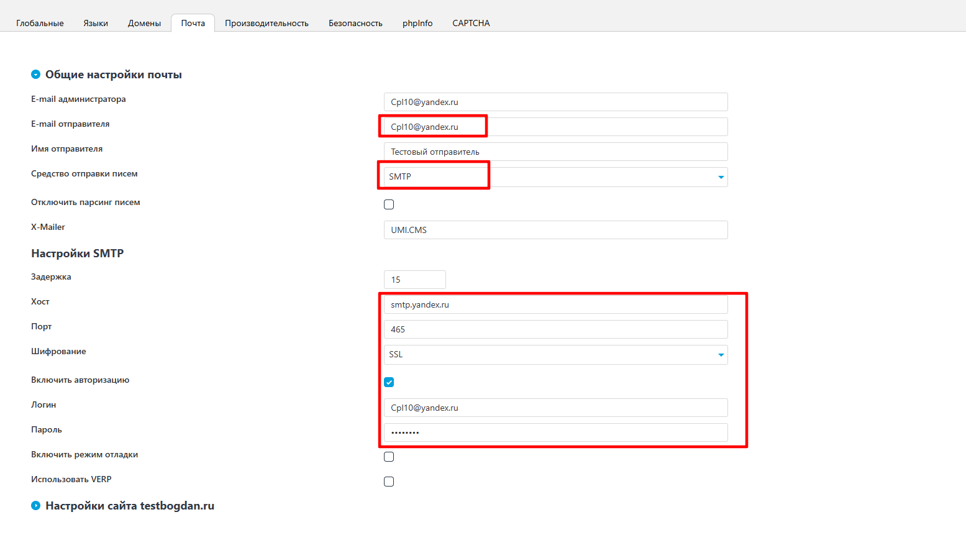
Task: Open the Шифрование dropdown list
Action: point(555,355)
